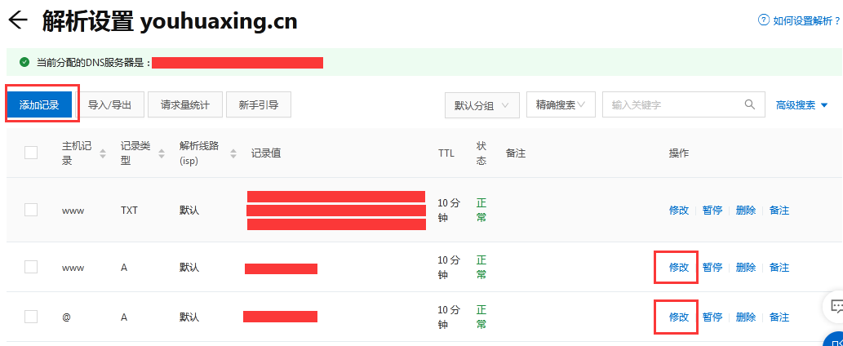
Task: Pause the www A record via 暂停
Action: (712, 268)
